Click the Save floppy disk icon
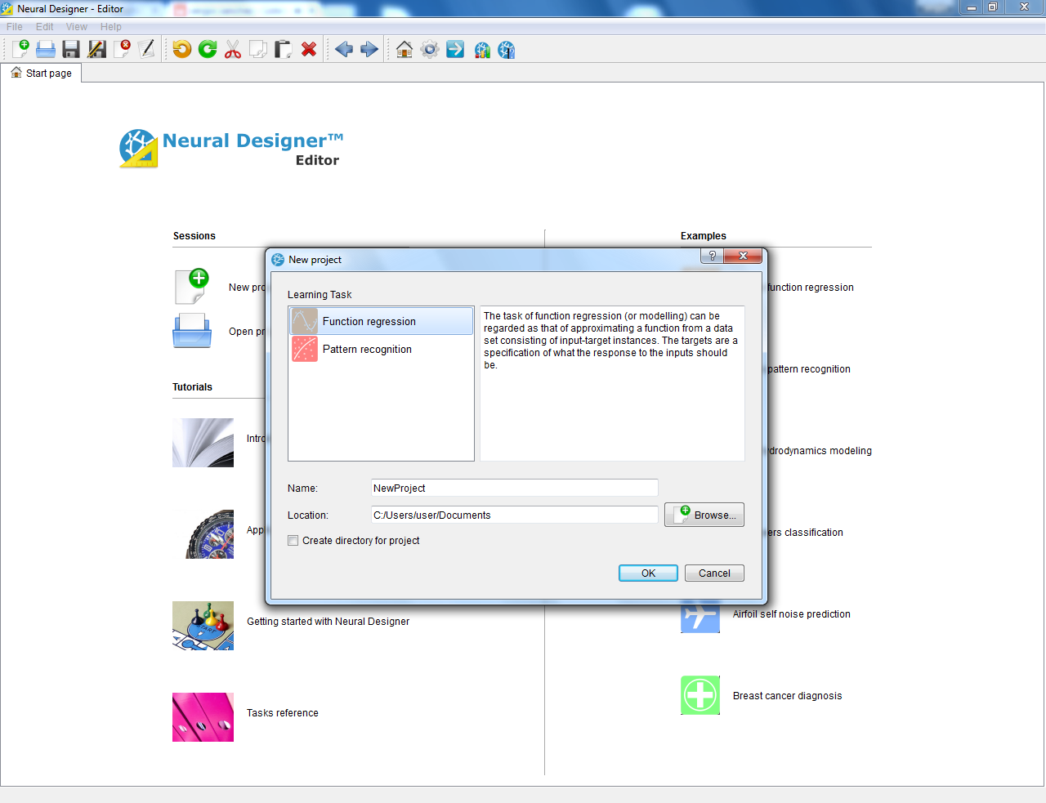The width and height of the screenshot is (1046, 803). pyautogui.click(x=71, y=49)
